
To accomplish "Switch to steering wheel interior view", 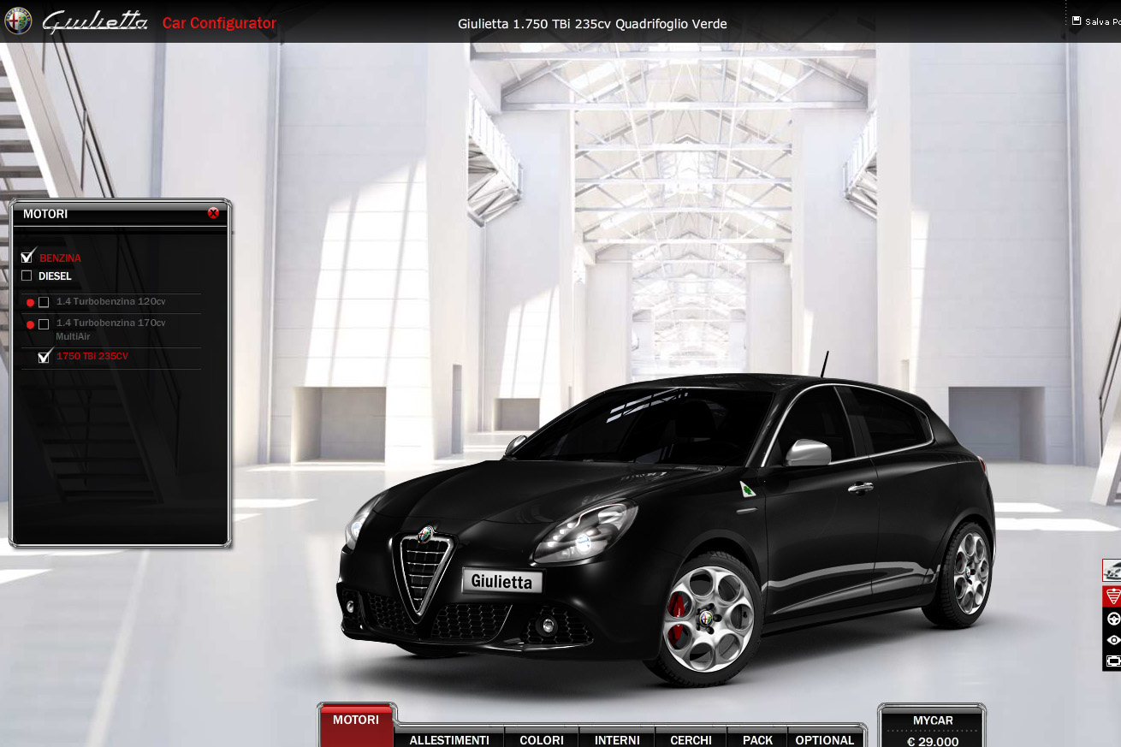I will point(1112,619).
